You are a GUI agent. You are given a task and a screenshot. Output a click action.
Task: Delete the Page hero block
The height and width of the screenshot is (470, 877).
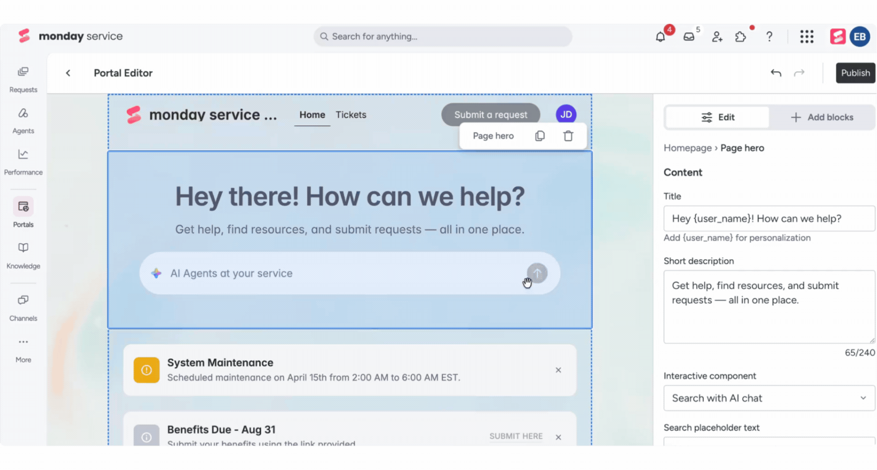[x=568, y=136]
